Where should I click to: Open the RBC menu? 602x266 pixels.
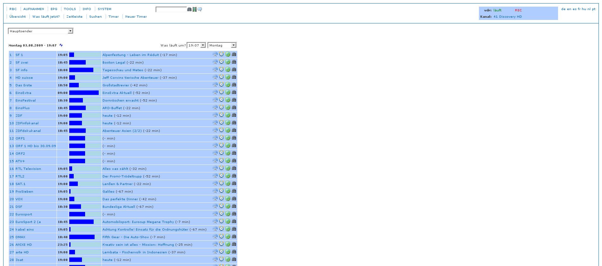pos(13,9)
